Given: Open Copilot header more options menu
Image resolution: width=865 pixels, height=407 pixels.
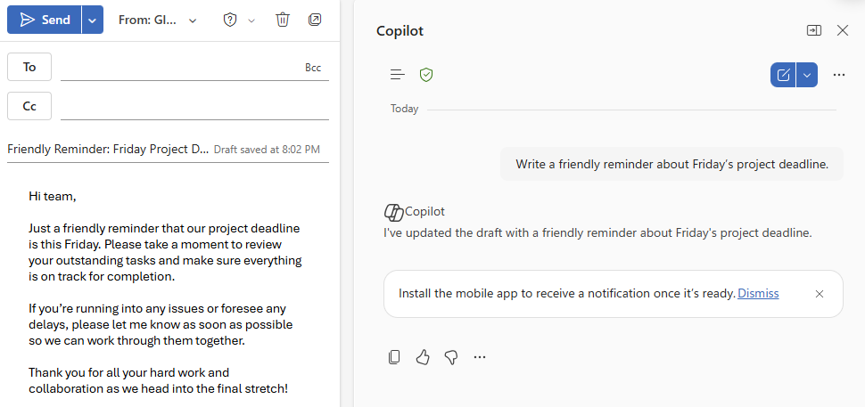Looking at the screenshot, I should [x=839, y=75].
